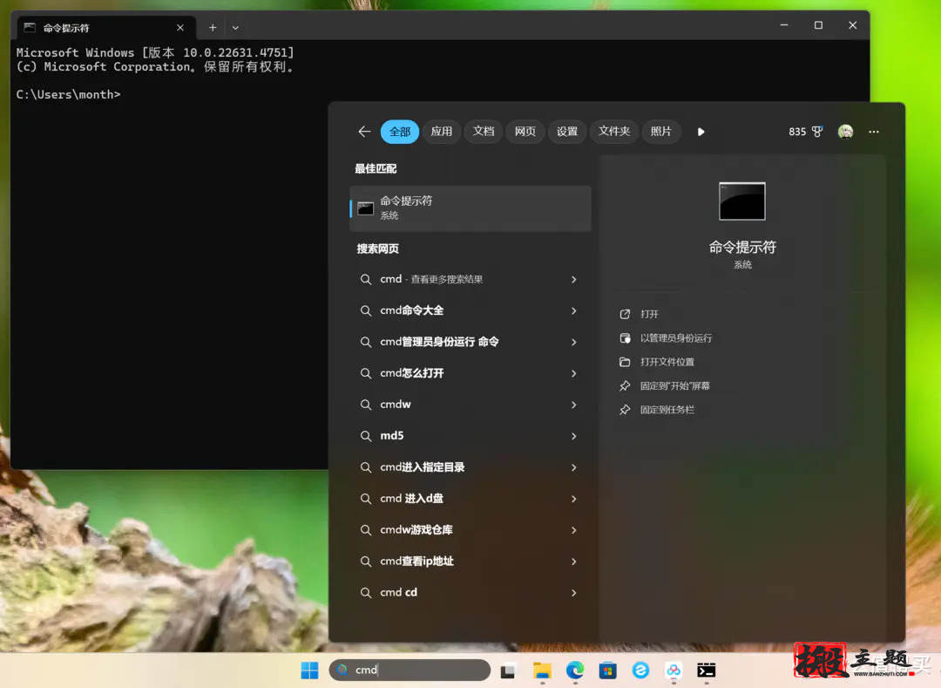This screenshot has width=941, height=688.
Task: Click the user account avatar
Action: tap(845, 131)
